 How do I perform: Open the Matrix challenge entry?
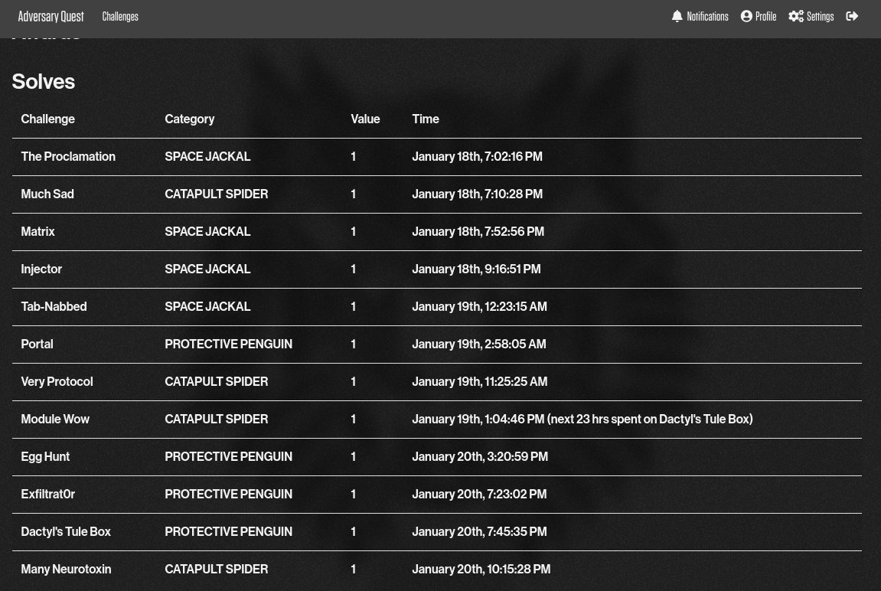point(38,231)
